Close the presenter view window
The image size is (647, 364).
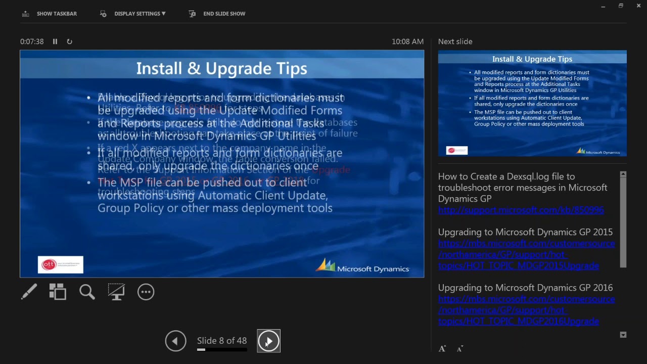tap(638, 6)
